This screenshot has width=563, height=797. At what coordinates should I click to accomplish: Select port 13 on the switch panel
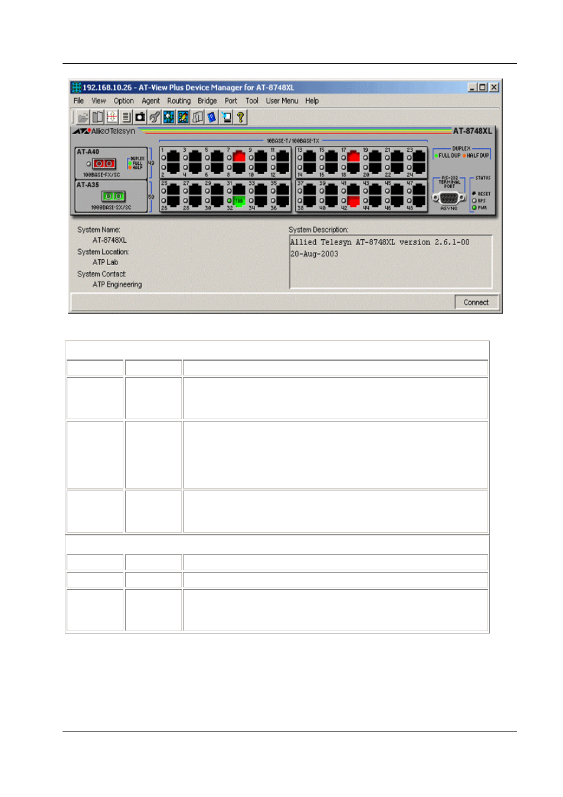pyautogui.click(x=309, y=156)
